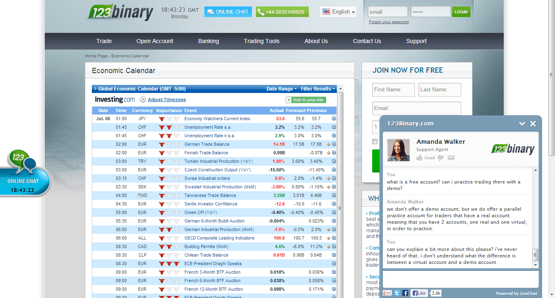Screen dimensions: 555x298
Task: Open the German Industrial Production event link
Action: (219, 229)
